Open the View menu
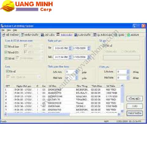 [x=9, y=30]
